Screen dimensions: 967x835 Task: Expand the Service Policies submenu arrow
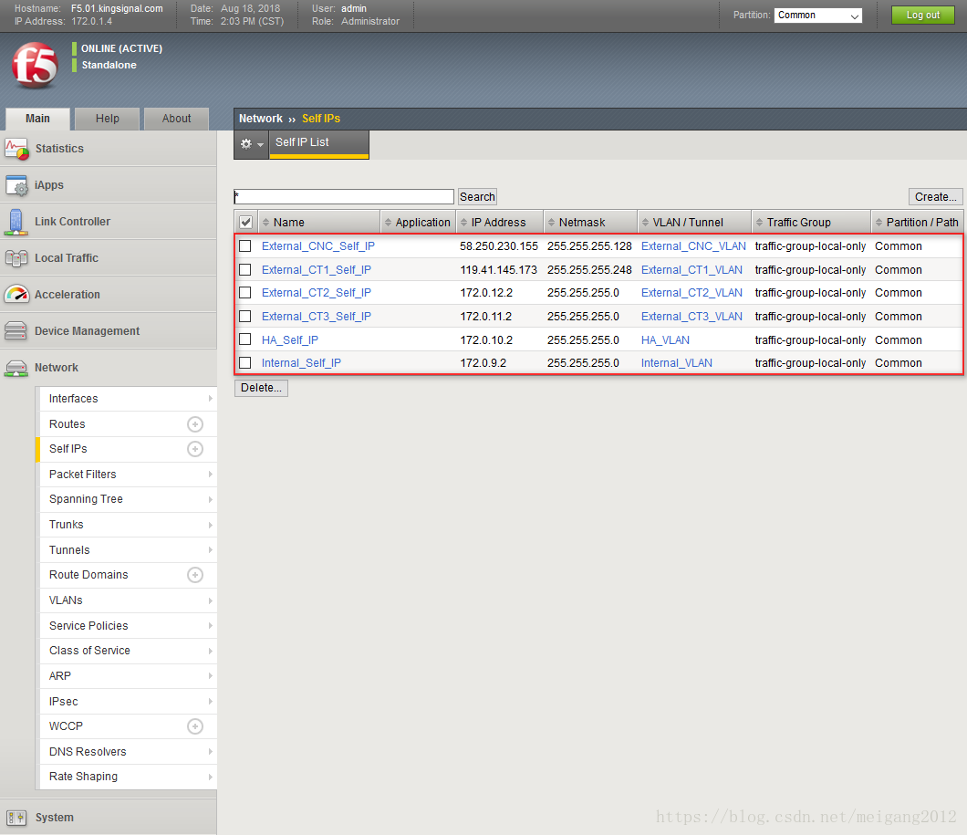coord(211,626)
